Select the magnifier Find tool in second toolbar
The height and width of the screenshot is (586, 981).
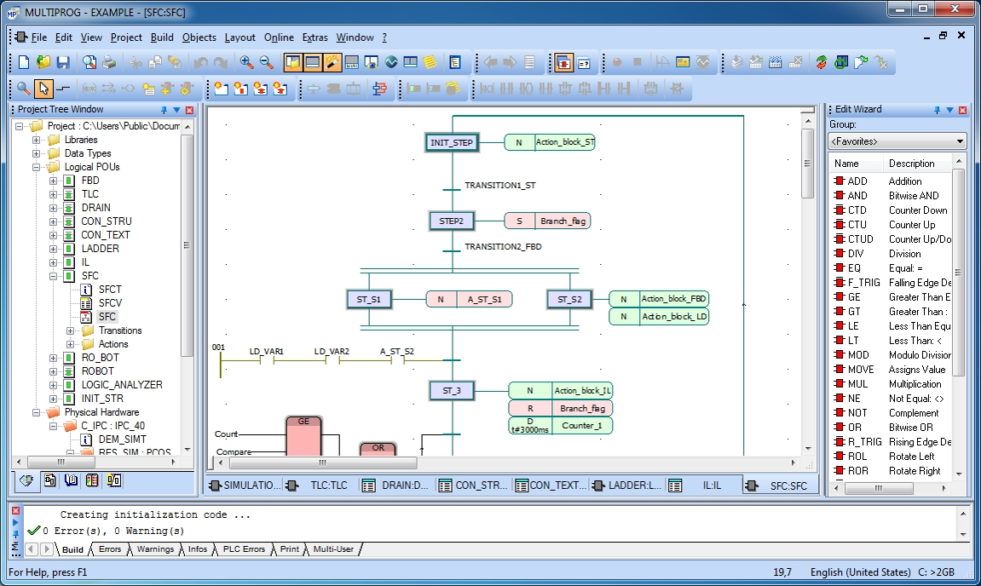click(24, 89)
